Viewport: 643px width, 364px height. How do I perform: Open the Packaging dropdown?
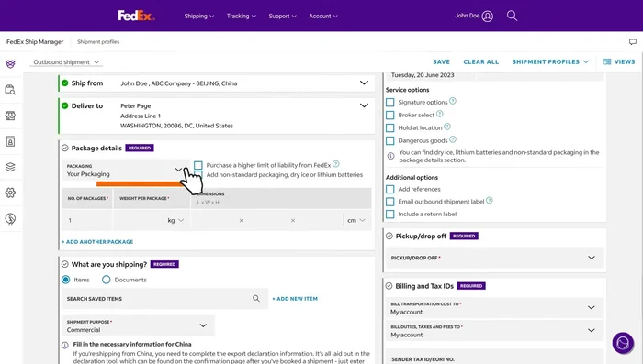pyautogui.click(x=126, y=170)
